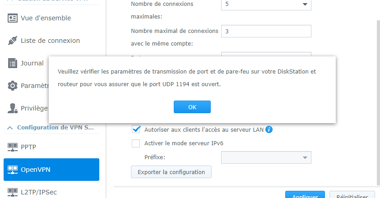Viewport: 380px width, 198px height.
Task: Click the Journal list icon
Action: coord(13,63)
